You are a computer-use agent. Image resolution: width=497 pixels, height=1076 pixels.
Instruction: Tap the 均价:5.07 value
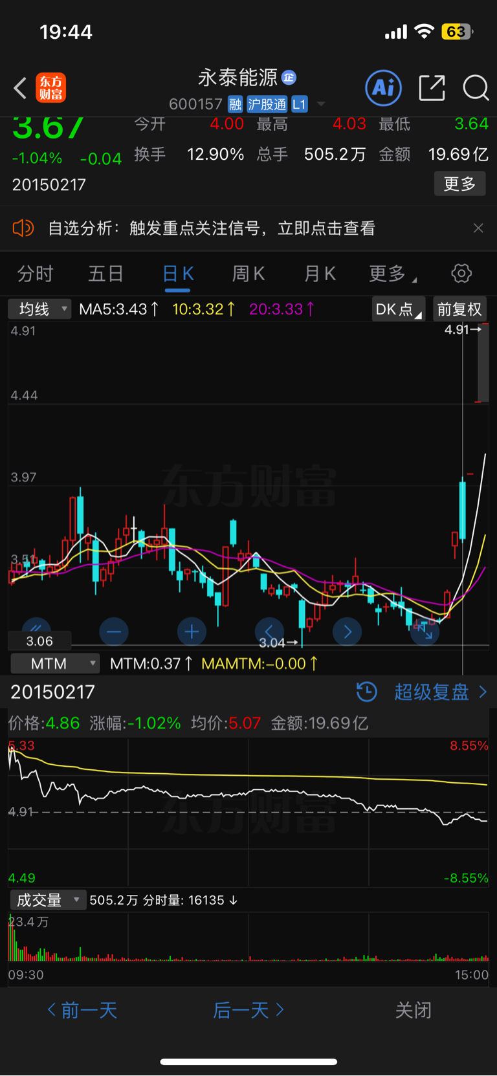click(x=226, y=723)
